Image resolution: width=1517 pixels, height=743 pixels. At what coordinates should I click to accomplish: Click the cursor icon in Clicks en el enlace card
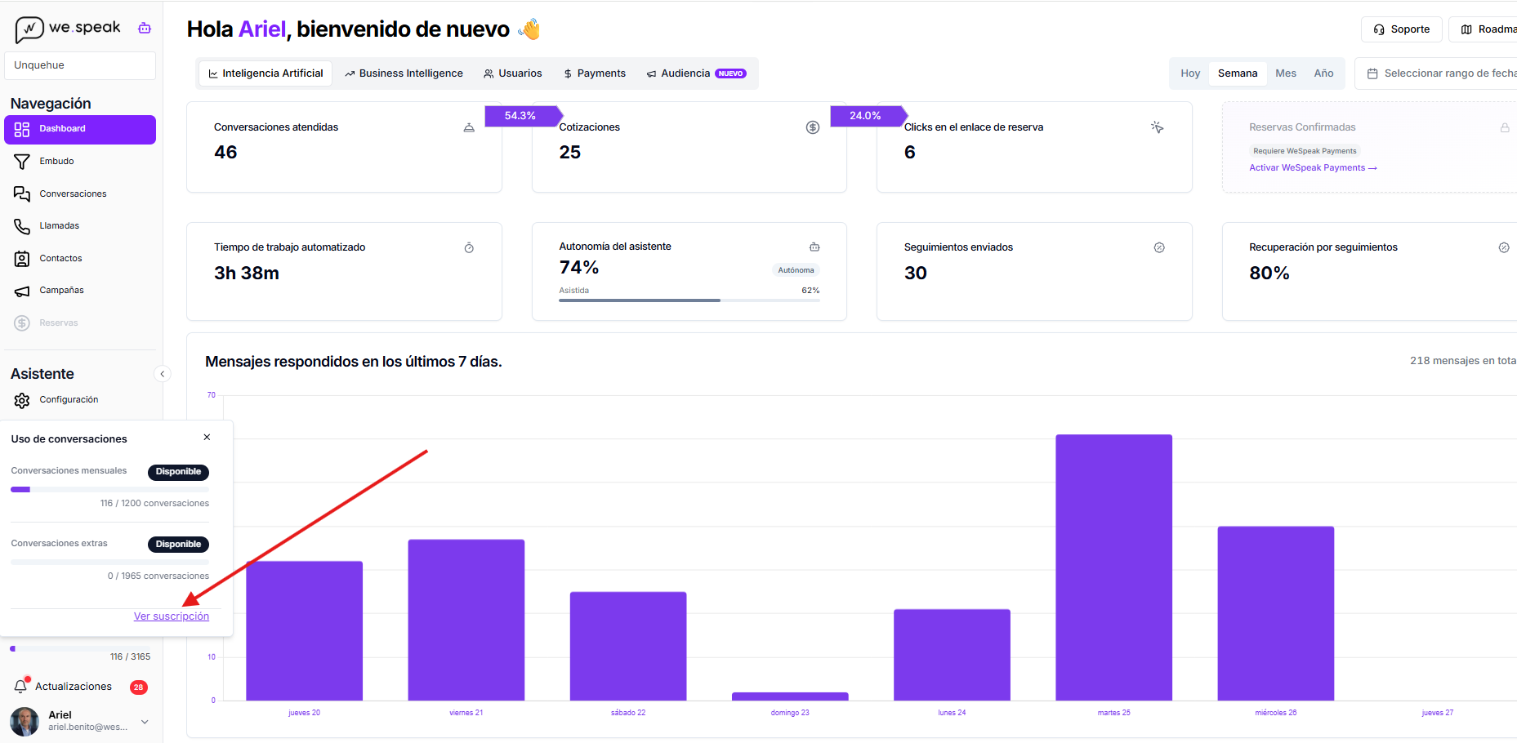click(1158, 127)
